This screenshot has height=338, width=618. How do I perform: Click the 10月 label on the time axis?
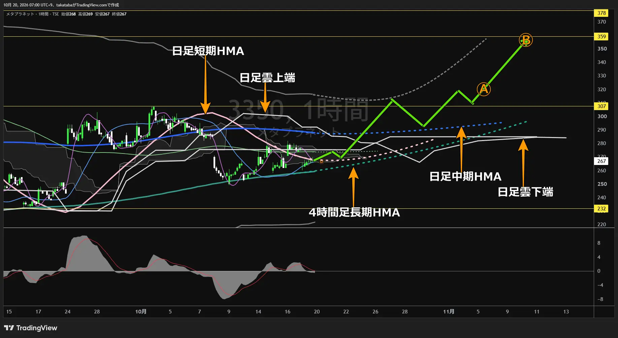pos(141,312)
